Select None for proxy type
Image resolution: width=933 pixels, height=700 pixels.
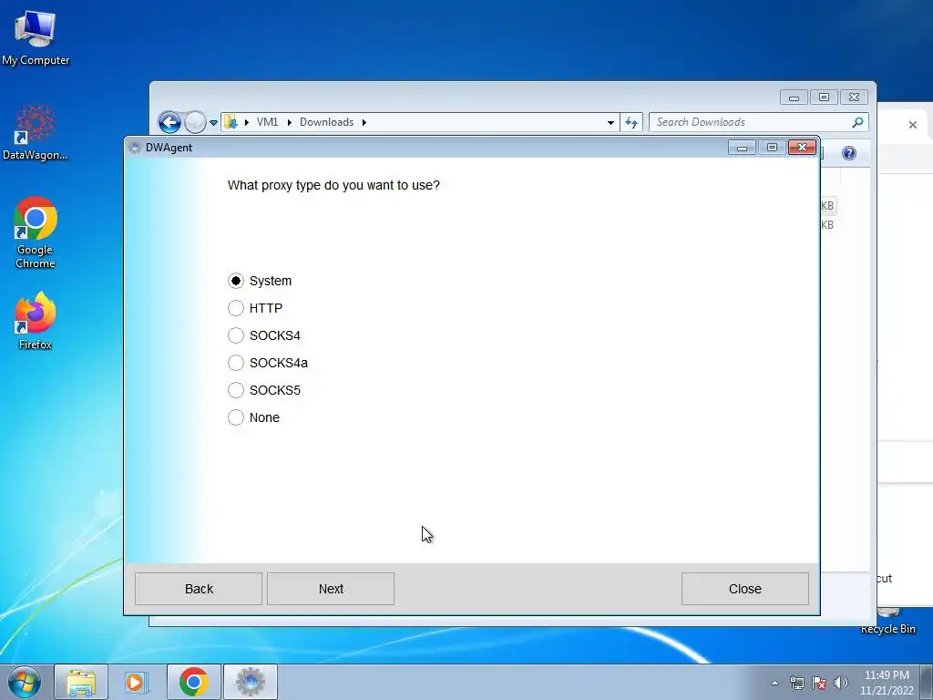(x=236, y=417)
